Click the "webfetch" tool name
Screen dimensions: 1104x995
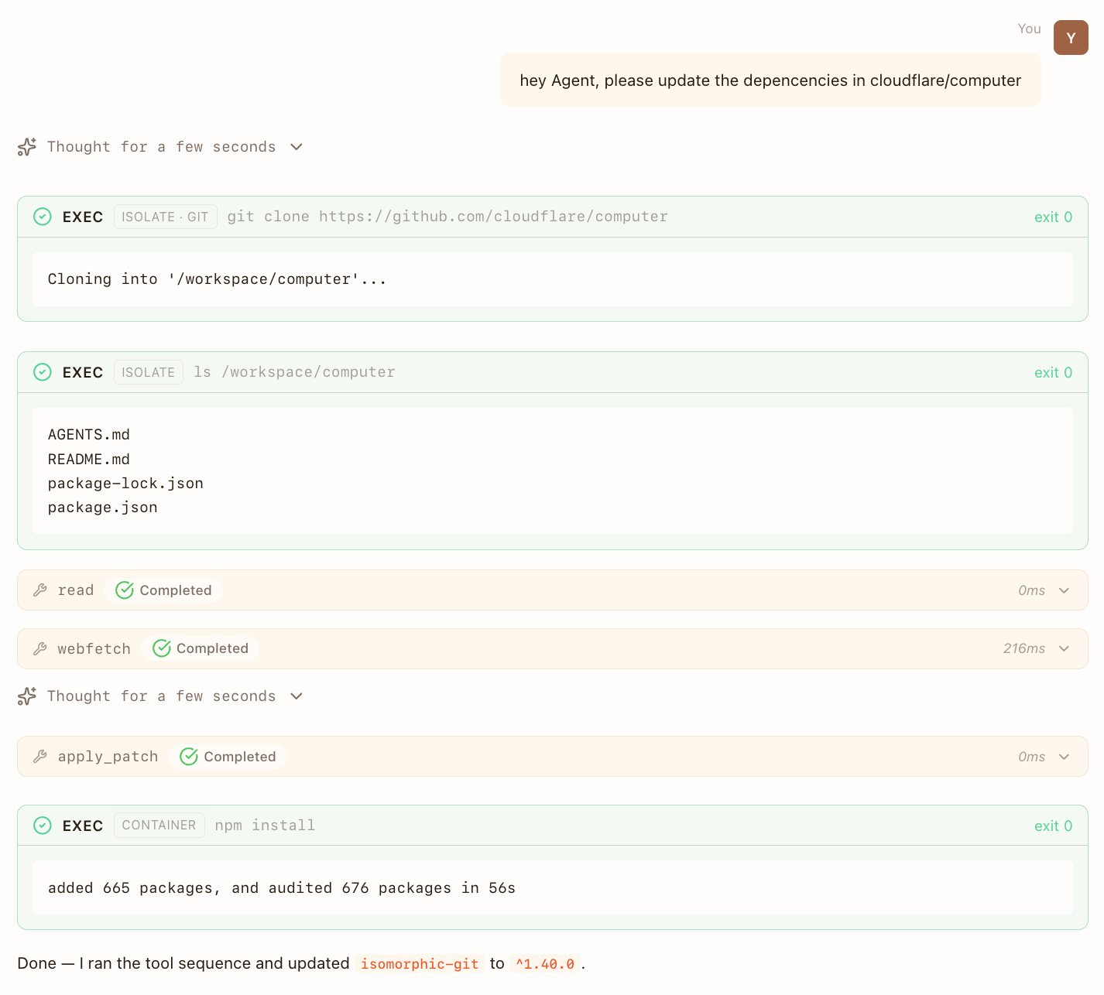94,649
